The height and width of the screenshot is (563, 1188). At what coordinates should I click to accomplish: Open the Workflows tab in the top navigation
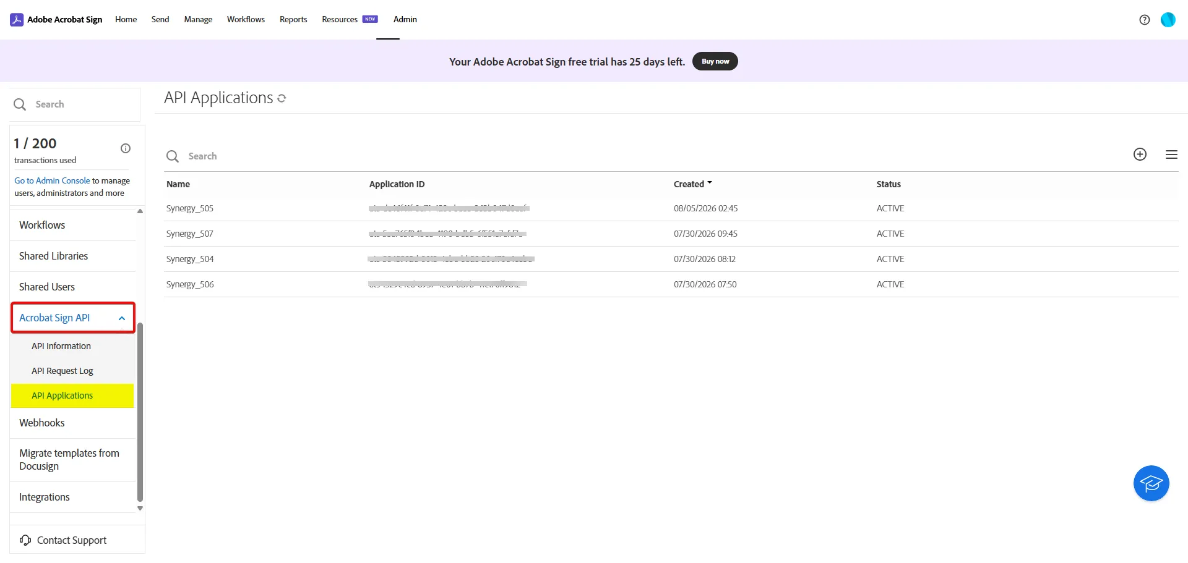pos(246,20)
